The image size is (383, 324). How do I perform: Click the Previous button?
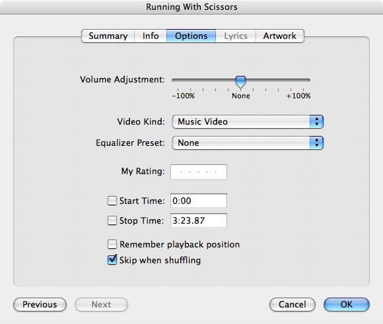pos(40,304)
